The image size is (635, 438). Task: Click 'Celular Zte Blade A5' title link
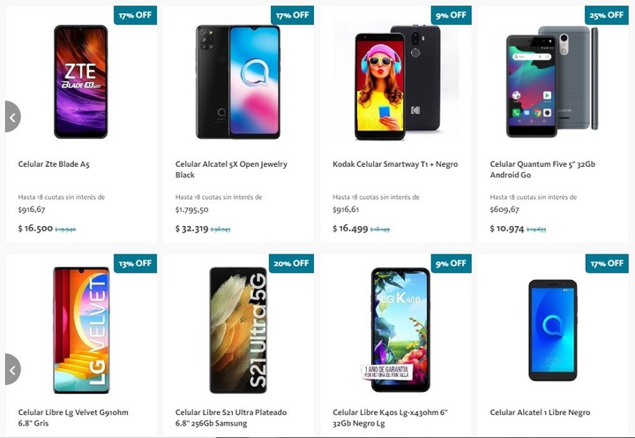point(54,164)
